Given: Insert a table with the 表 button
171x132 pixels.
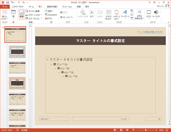Looking at the screenshot, I should click(x=13, y=15).
